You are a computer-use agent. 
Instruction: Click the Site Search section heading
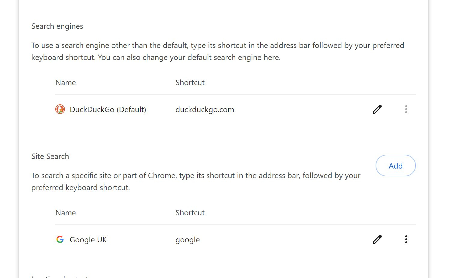click(x=50, y=156)
